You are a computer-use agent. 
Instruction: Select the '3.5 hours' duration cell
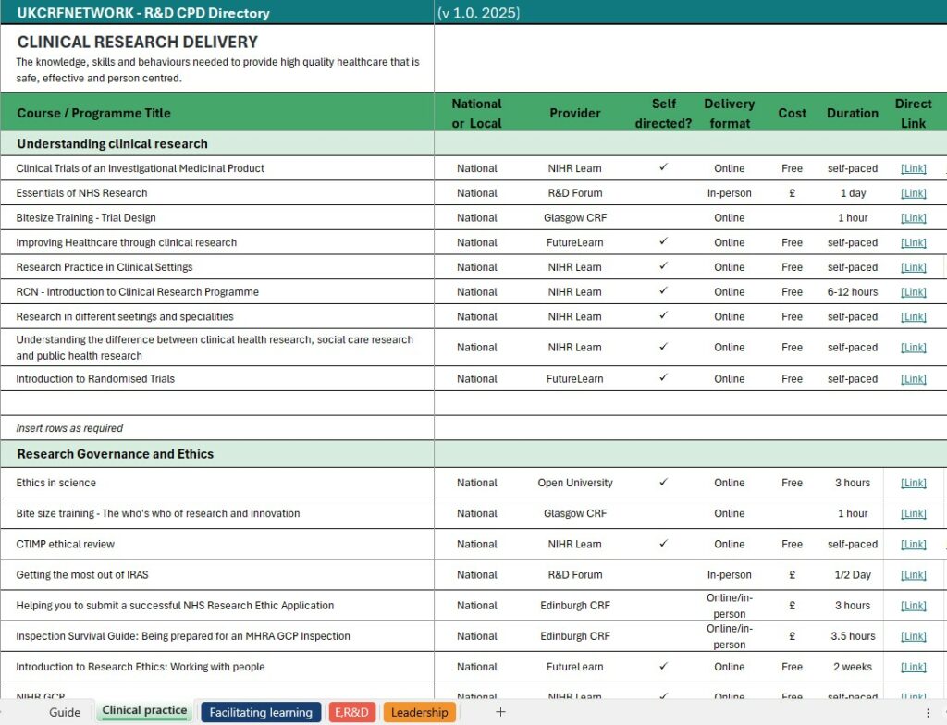pyautogui.click(x=853, y=637)
